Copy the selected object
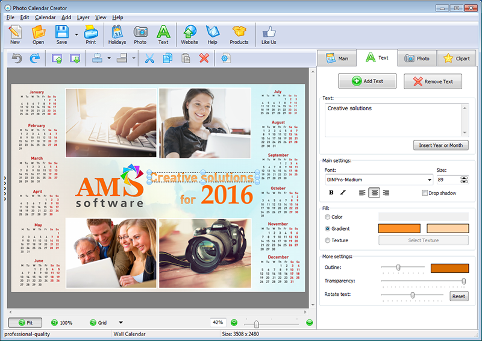The image size is (482, 341). tap(167, 58)
